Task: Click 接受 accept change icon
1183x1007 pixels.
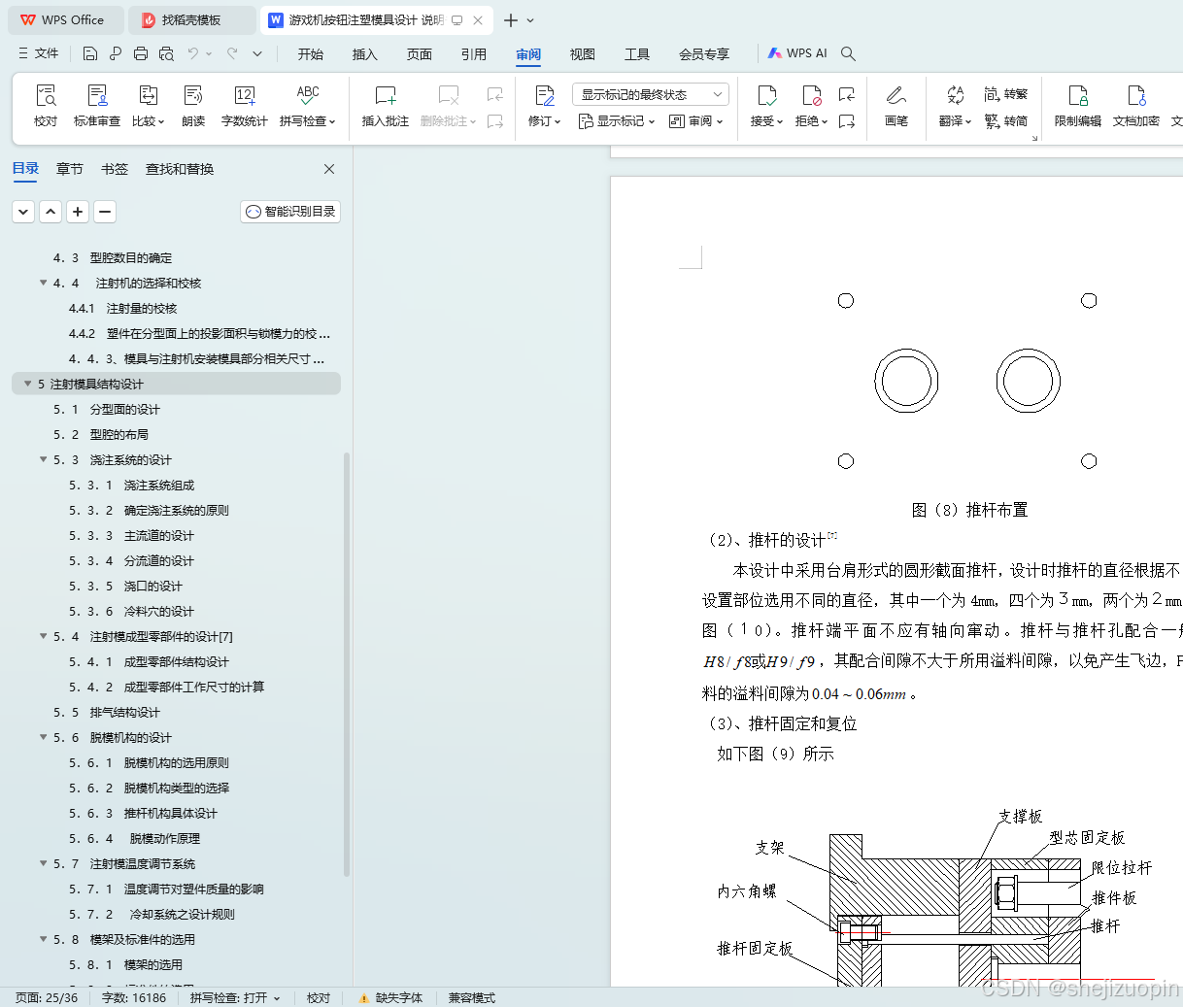Action: pyautogui.click(x=766, y=96)
